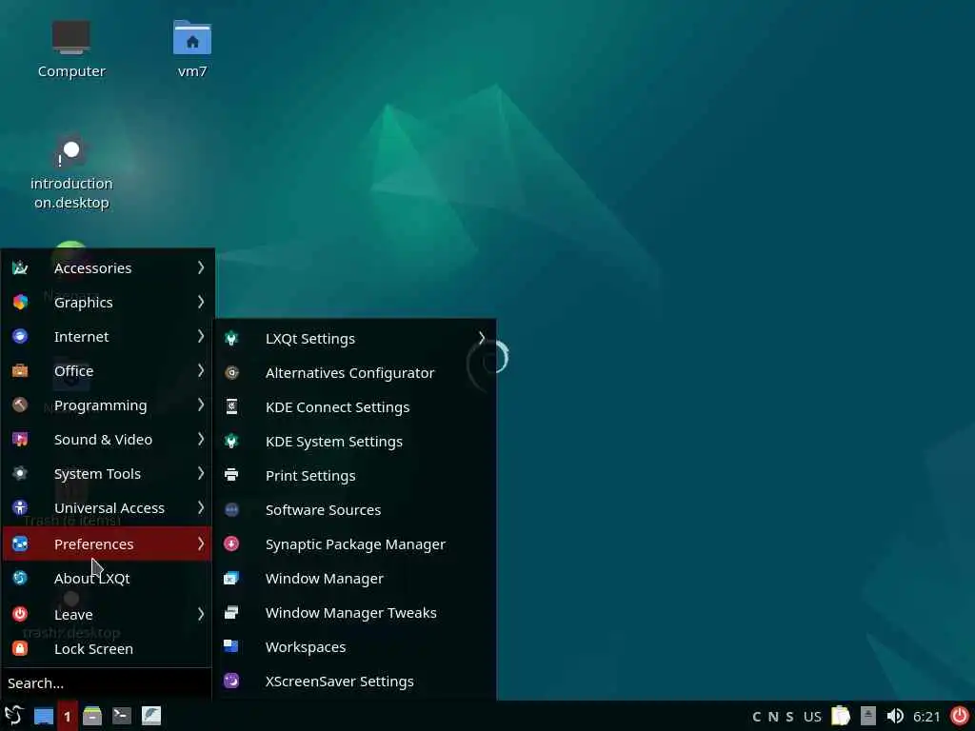Click the XScreenSaver Settings icon
This screenshot has height=731, width=975.
click(231, 681)
